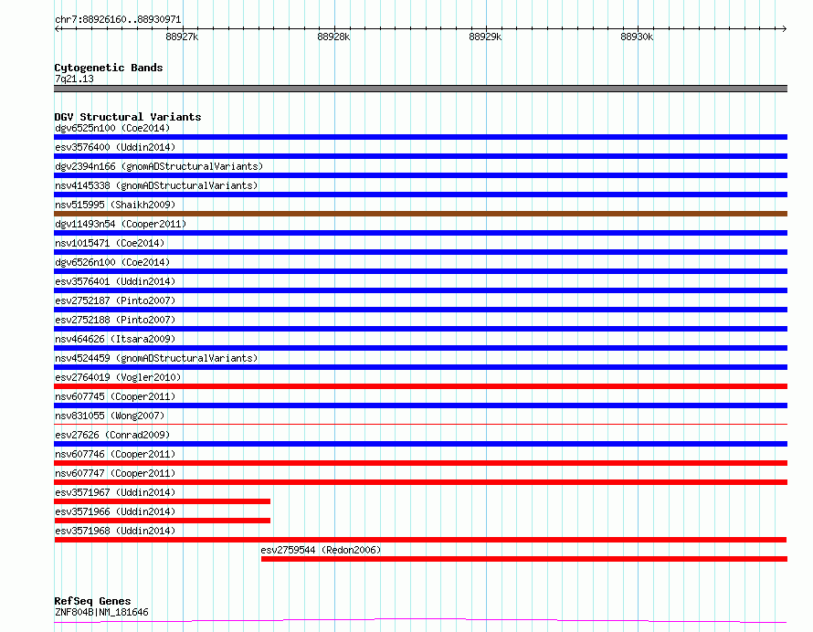Open nsv831055 (Wong2007) variant label
Image resolution: width=813 pixels, height=632 pixels.
[110, 416]
